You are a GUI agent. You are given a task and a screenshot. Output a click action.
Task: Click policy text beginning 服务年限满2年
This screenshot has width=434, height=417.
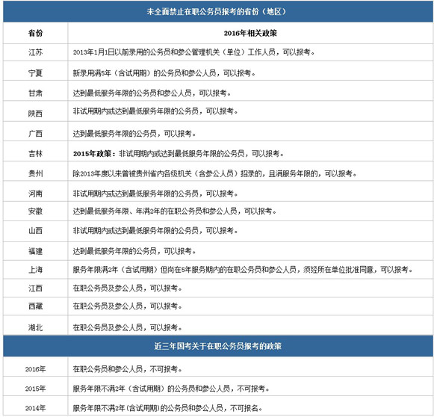tap(243, 270)
